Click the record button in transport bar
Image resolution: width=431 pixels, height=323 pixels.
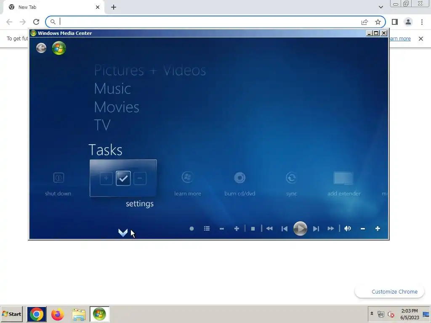coord(192,228)
